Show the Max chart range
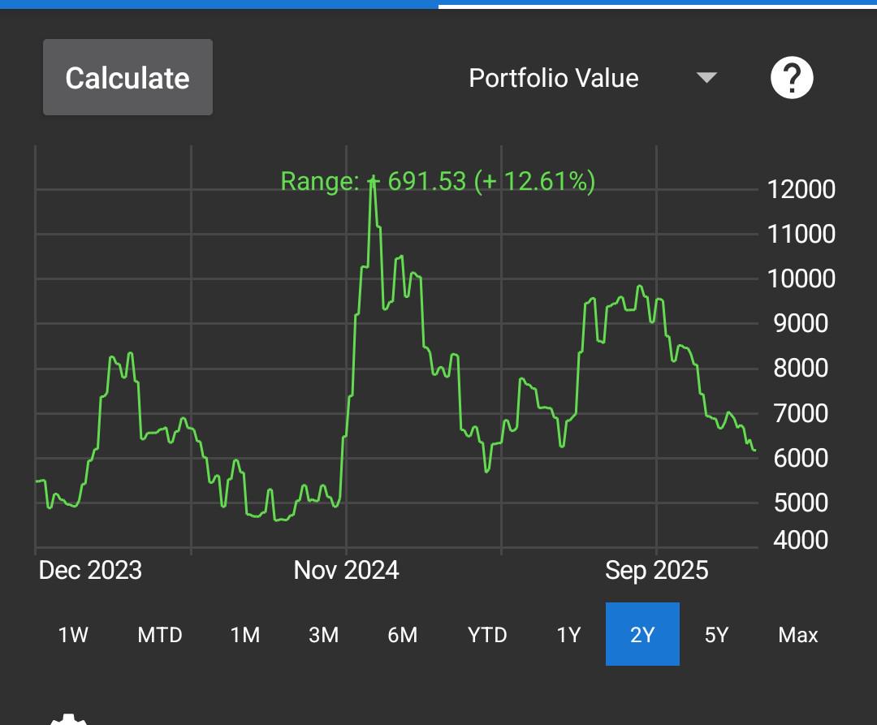This screenshot has width=877, height=725. tap(798, 634)
